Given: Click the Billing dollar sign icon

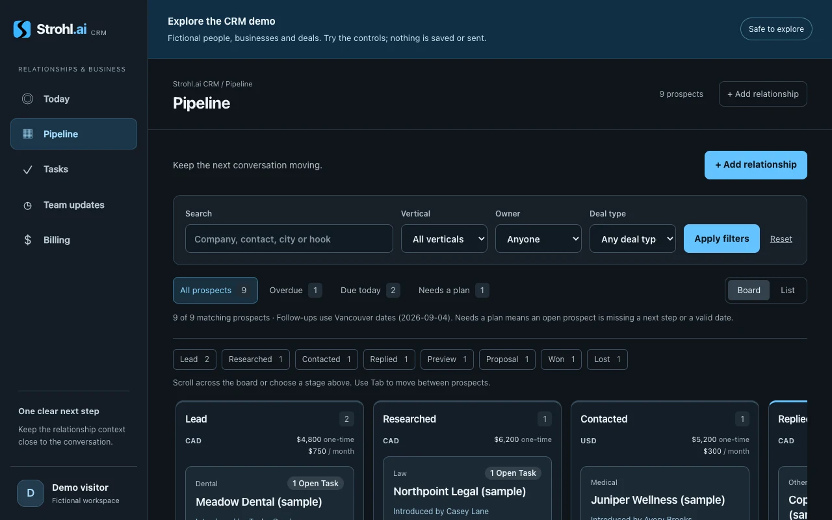Looking at the screenshot, I should (x=27, y=240).
